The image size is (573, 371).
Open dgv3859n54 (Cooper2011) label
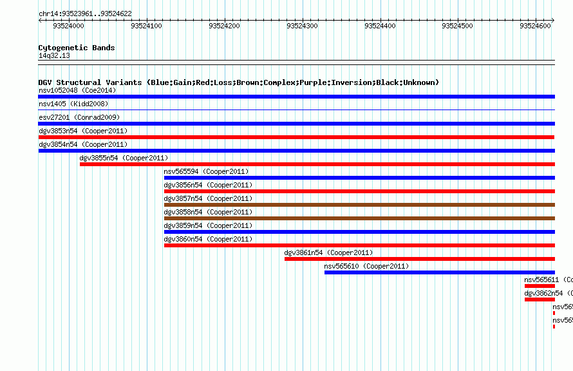208,225
